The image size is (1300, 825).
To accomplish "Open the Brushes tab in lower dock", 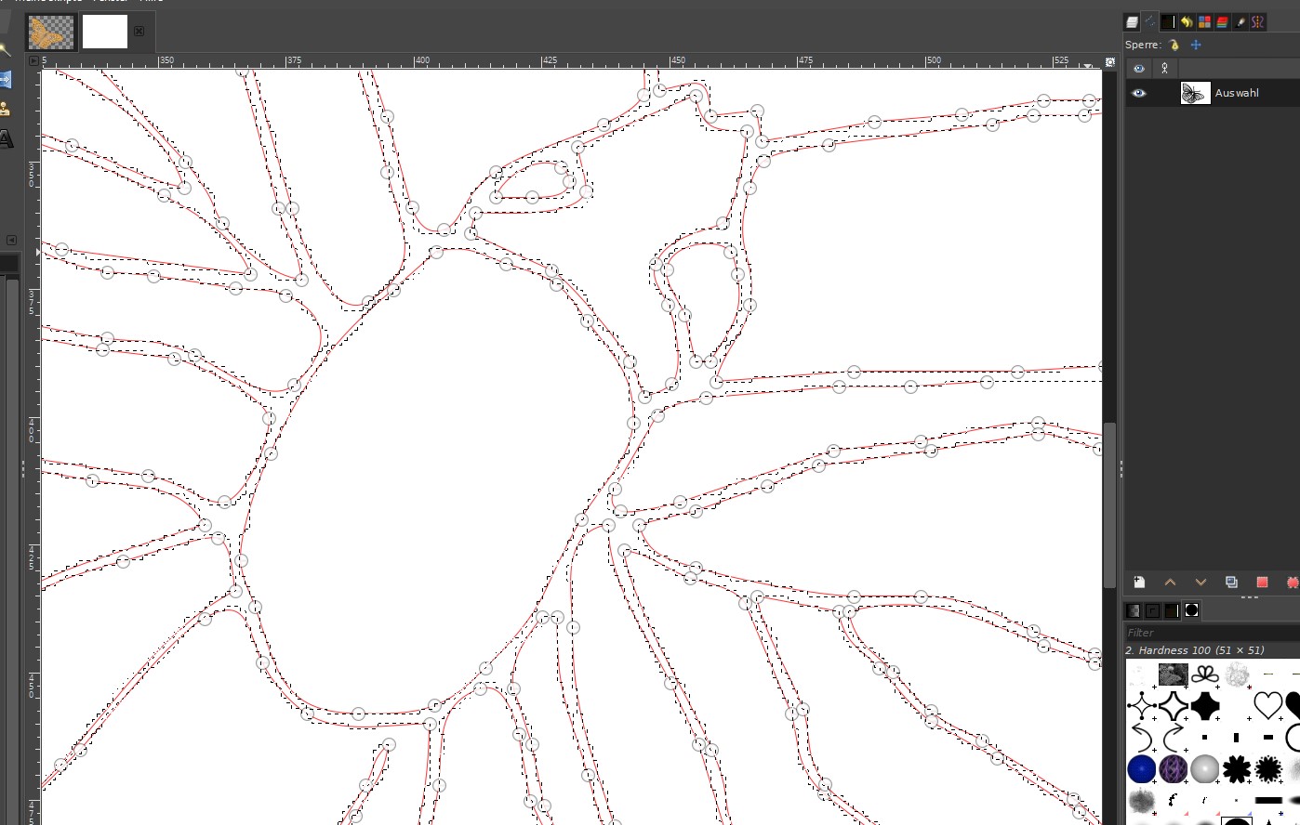I will (1191, 610).
